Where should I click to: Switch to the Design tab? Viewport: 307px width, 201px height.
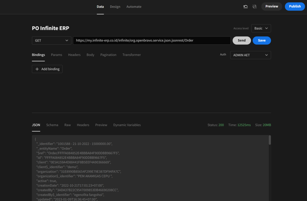pyautogui.click(x=115, y=7)
